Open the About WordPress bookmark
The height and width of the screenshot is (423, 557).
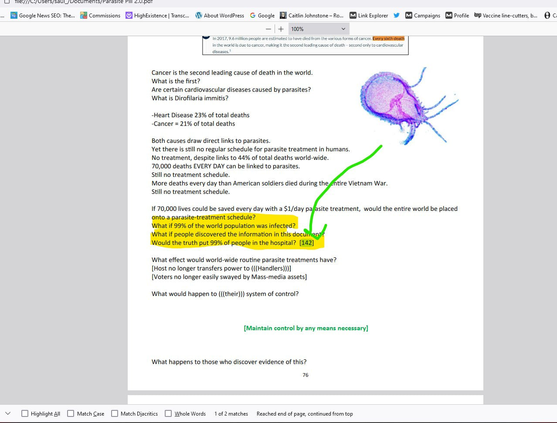point(220,15)
